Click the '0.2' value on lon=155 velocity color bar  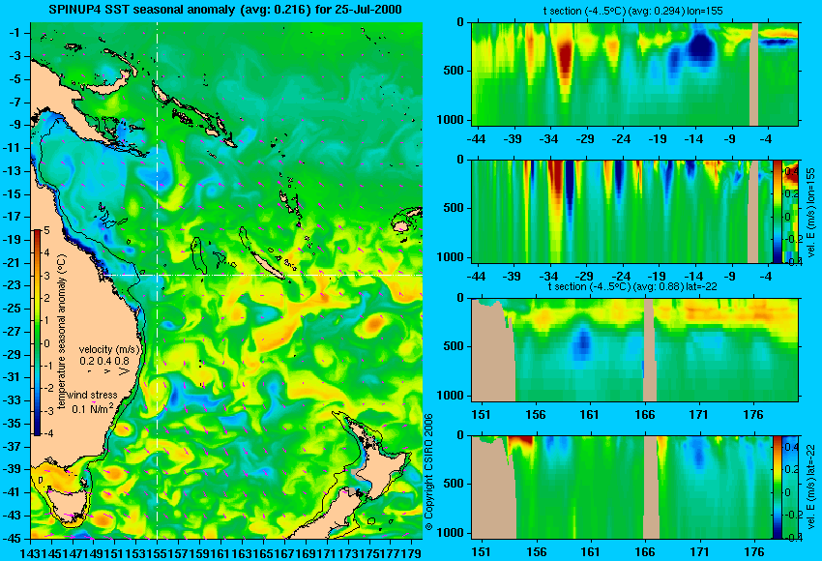coord(790,193)
